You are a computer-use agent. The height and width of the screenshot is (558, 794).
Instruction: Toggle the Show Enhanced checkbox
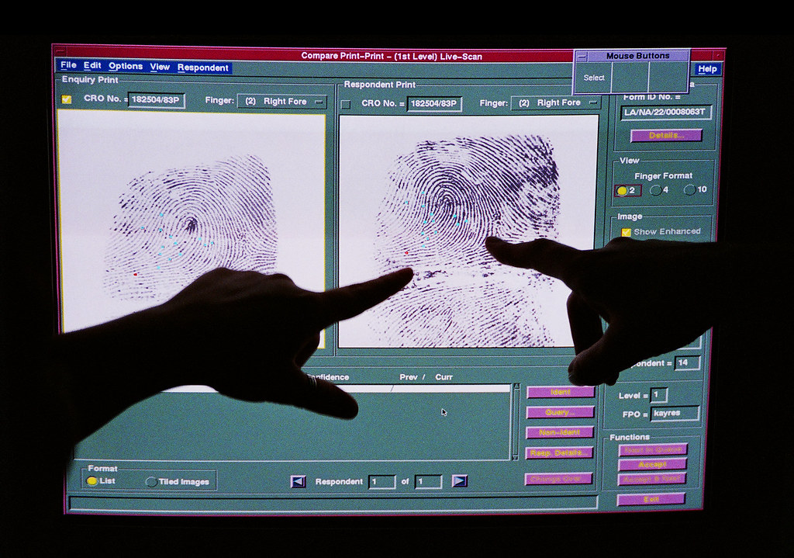pyautogui.click(x=627, y=231)
